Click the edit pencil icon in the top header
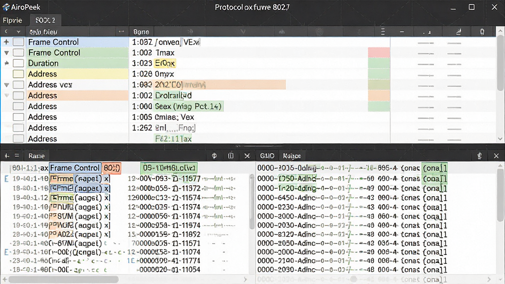The height and width of the screenshot is (284, 505). (x=459, y=32)
